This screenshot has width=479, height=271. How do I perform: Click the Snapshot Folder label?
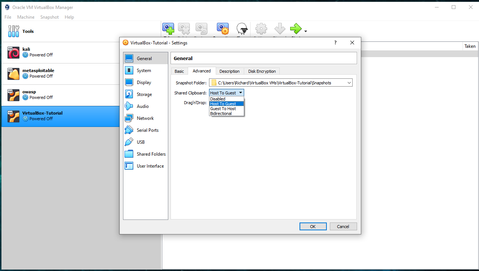point(191,83)
